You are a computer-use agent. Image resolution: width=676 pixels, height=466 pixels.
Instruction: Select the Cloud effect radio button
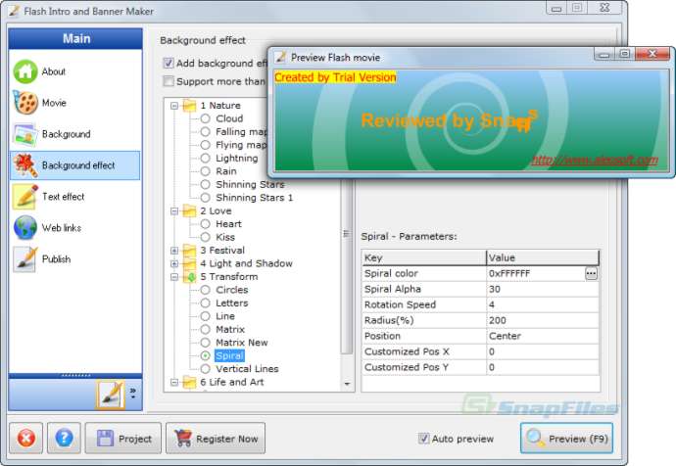[205, 118]
